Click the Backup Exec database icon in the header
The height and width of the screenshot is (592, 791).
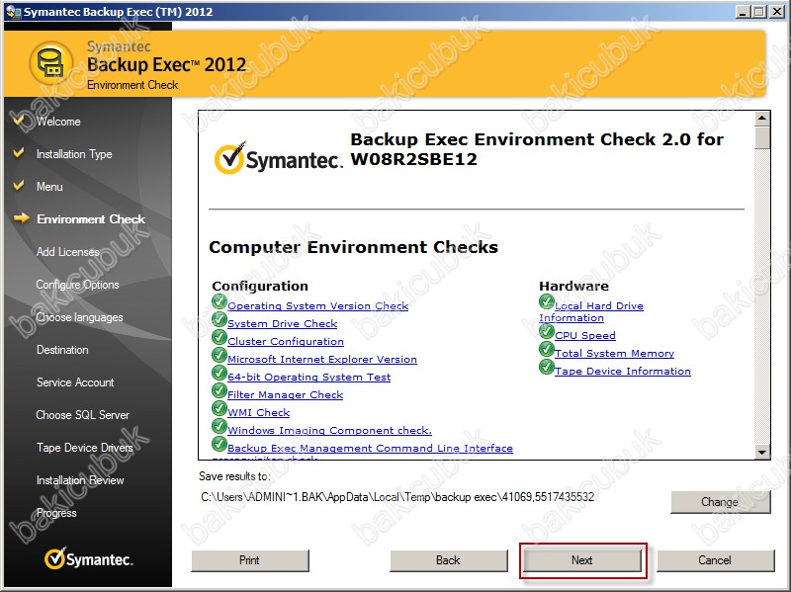coord(51,63)
